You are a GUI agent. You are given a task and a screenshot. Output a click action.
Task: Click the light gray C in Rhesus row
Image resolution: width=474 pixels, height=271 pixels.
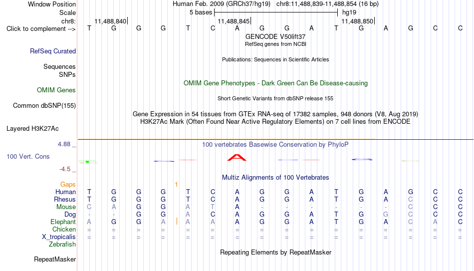click(411, 200)
